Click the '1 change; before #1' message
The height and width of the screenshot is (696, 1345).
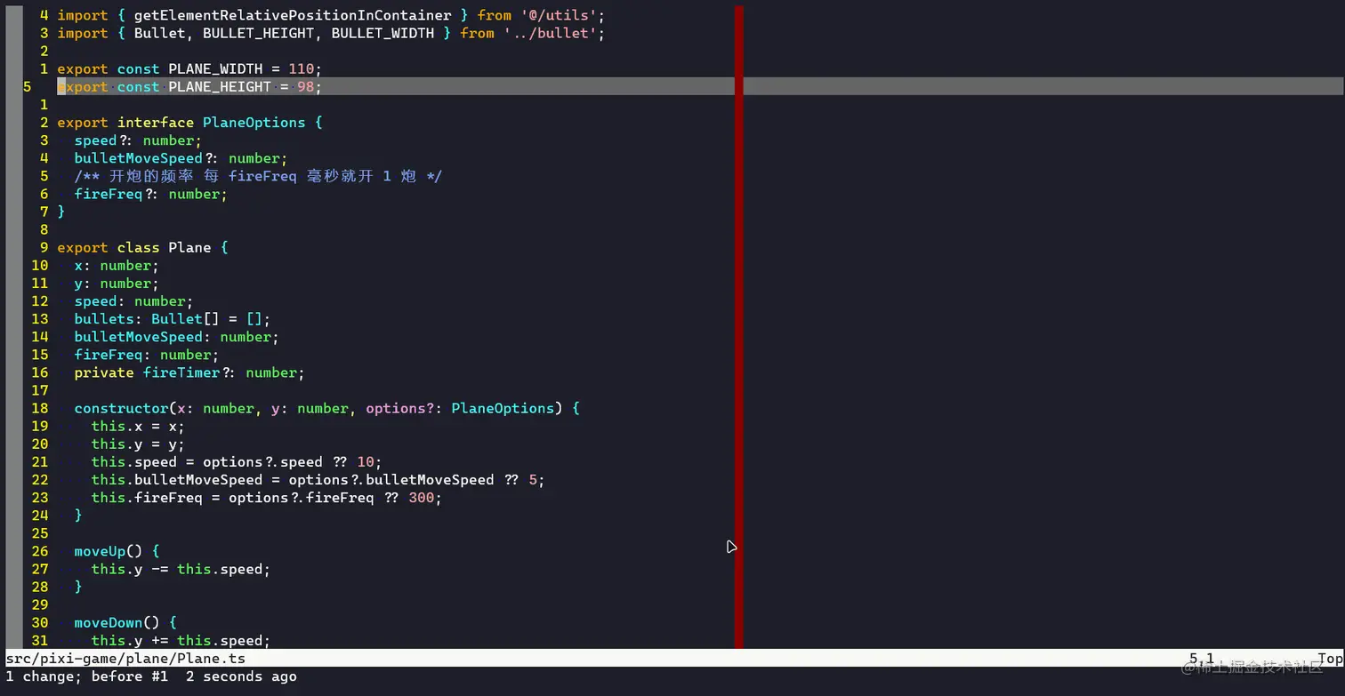[87, 676]
